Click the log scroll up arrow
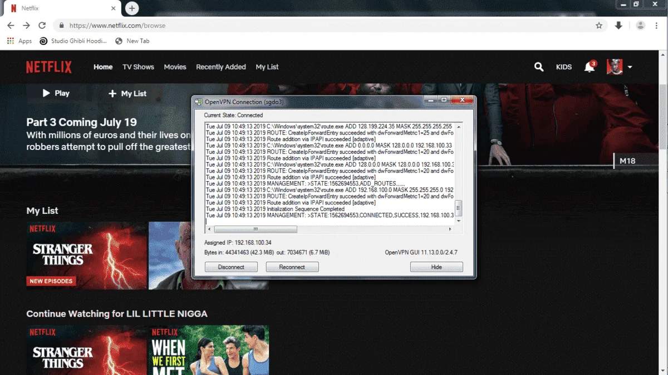Viewport: 668px width, 375px height. (x=459, y=126)
